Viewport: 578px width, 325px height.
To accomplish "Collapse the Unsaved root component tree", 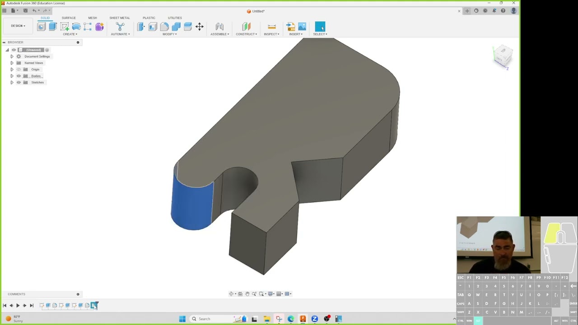I will (7, 50).
